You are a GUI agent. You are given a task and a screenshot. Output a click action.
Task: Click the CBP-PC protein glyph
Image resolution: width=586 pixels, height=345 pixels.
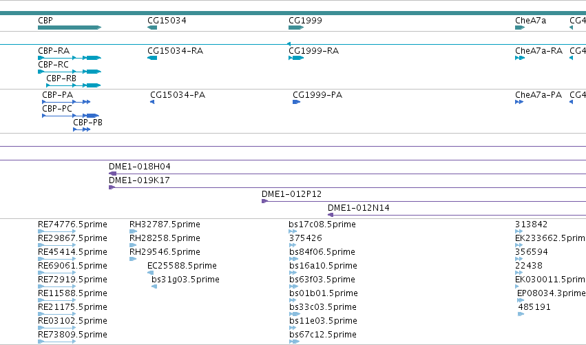[71, 116]
